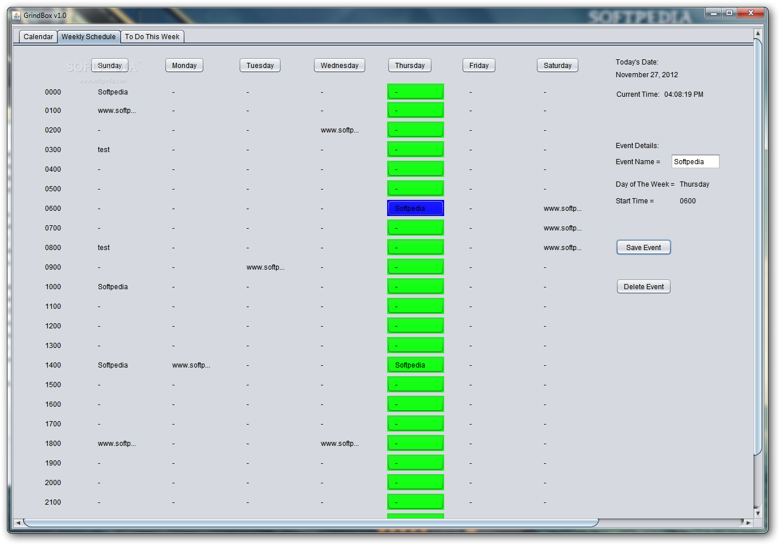Click Sunday 1800 www.softp... event
This screenshot has height=545, width=780.
point(117,444)
